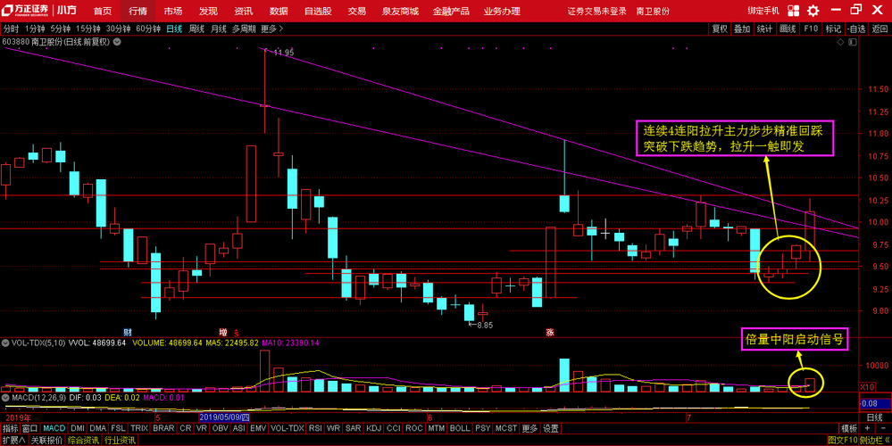This screenshot has height=446, width=892.
Task: Click 复权 button
Action: 720,29
